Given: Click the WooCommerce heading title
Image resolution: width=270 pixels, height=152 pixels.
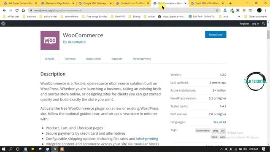Looking at the screenshot, I should tap(83, 35).
